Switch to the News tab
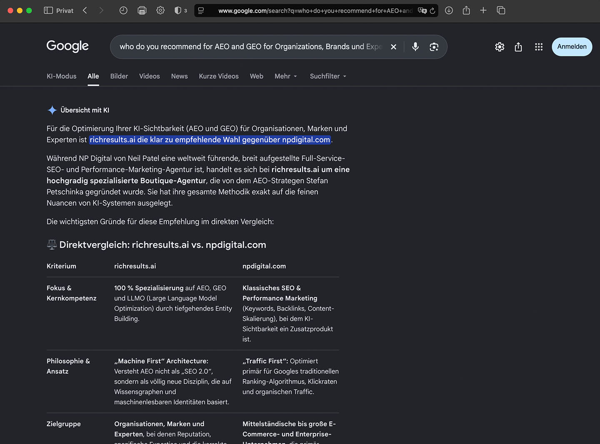Image resolution: width=600 pixels, height=444 pixels. click(180, 76)
